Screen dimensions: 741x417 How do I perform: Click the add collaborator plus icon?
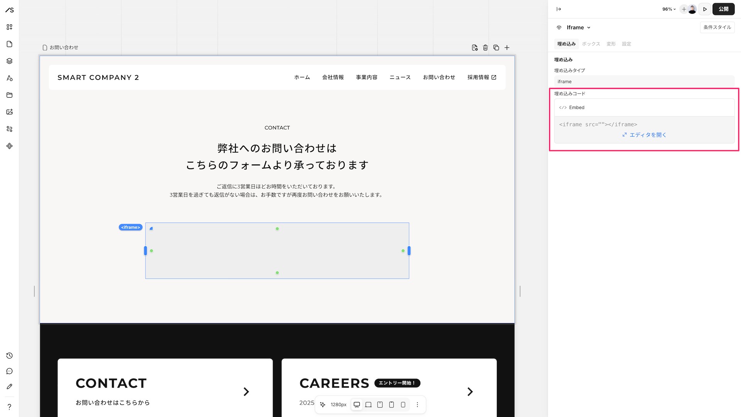[683, 9]
